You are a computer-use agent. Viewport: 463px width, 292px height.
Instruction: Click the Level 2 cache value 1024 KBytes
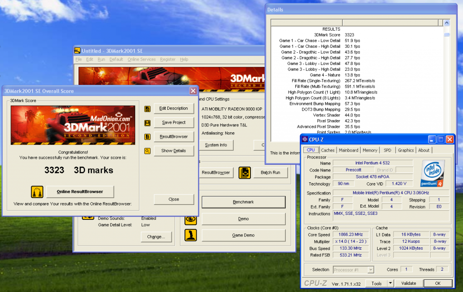tap(411, 248)
